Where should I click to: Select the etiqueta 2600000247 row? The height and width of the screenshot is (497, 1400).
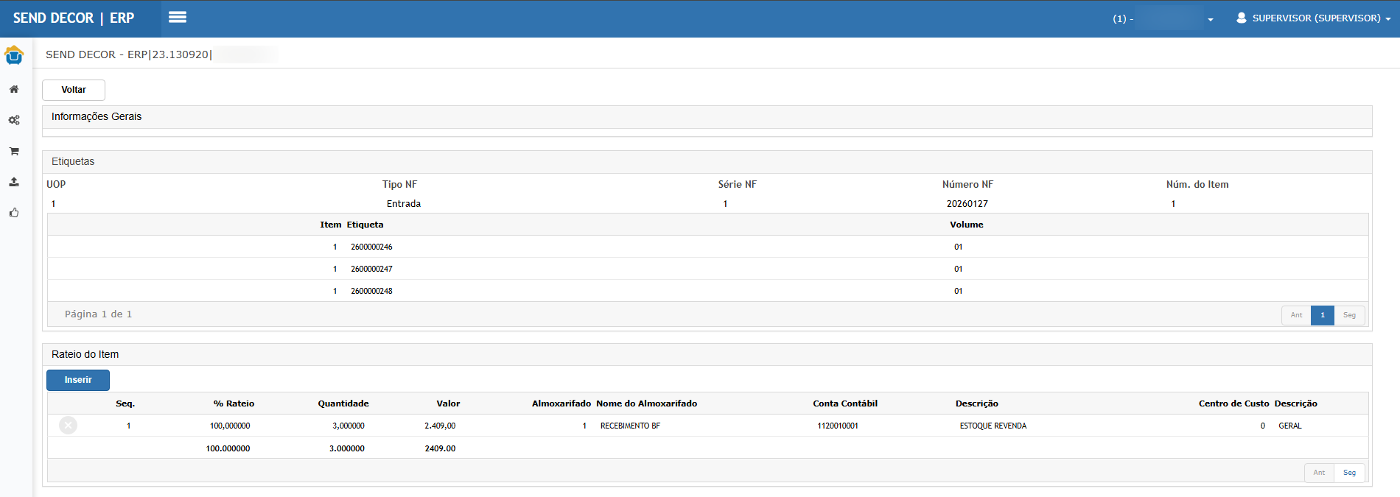click(x=371, y=269)
